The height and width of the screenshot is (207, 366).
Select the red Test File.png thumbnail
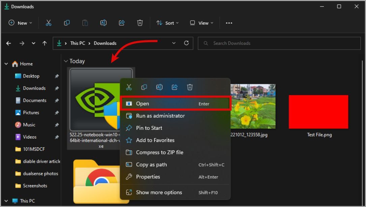pyautogui.click(x=318, y=112)
